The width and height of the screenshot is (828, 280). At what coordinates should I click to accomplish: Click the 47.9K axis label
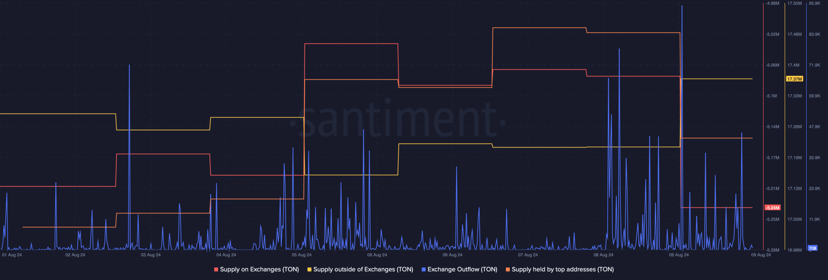point(814,127)
